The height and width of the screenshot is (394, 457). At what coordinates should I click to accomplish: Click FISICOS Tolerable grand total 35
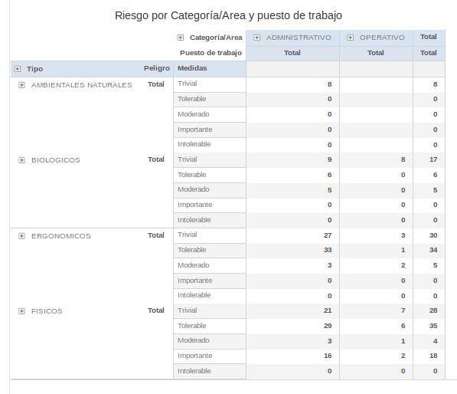(433, 326)
